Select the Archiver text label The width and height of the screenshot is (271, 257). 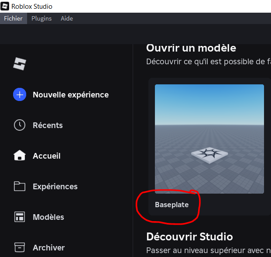[48, 247]
